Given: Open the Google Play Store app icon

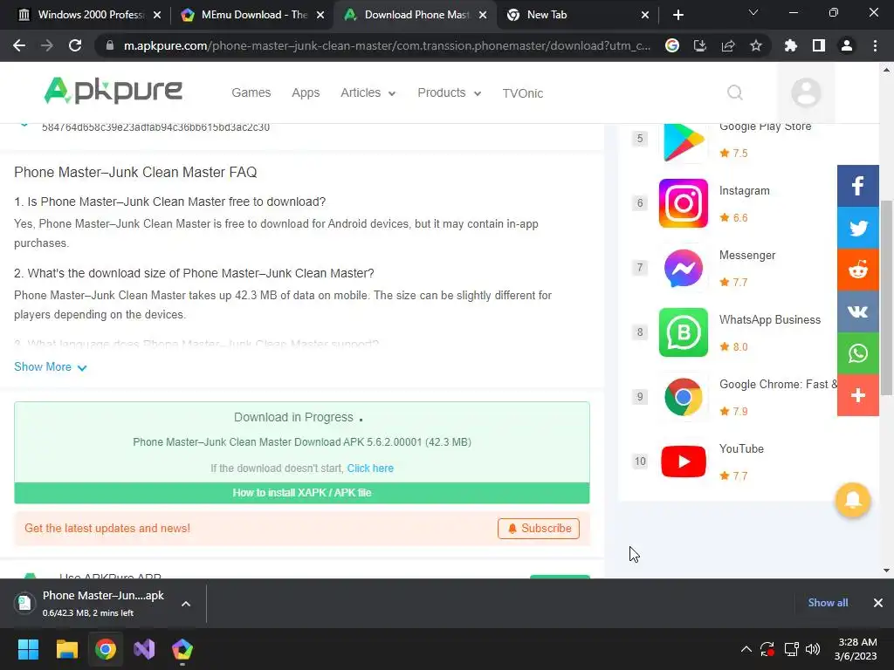Looking at the screenshot, I should coord(683,141).
